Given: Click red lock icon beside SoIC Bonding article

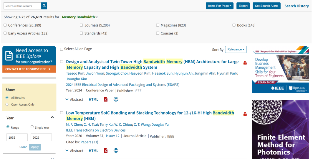Looking at the screenshot, I should tap(245, 114).
